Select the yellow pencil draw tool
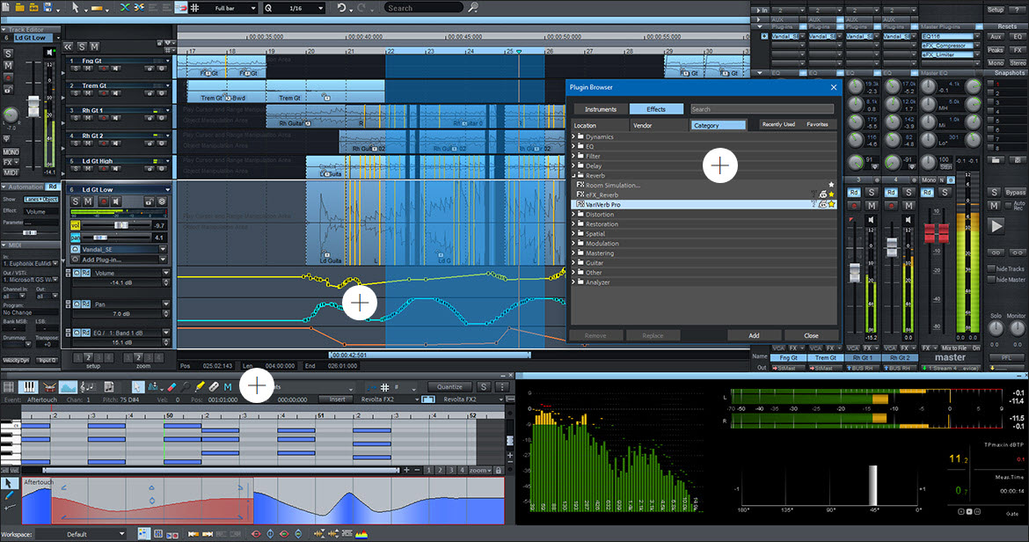 coord(200,387)
